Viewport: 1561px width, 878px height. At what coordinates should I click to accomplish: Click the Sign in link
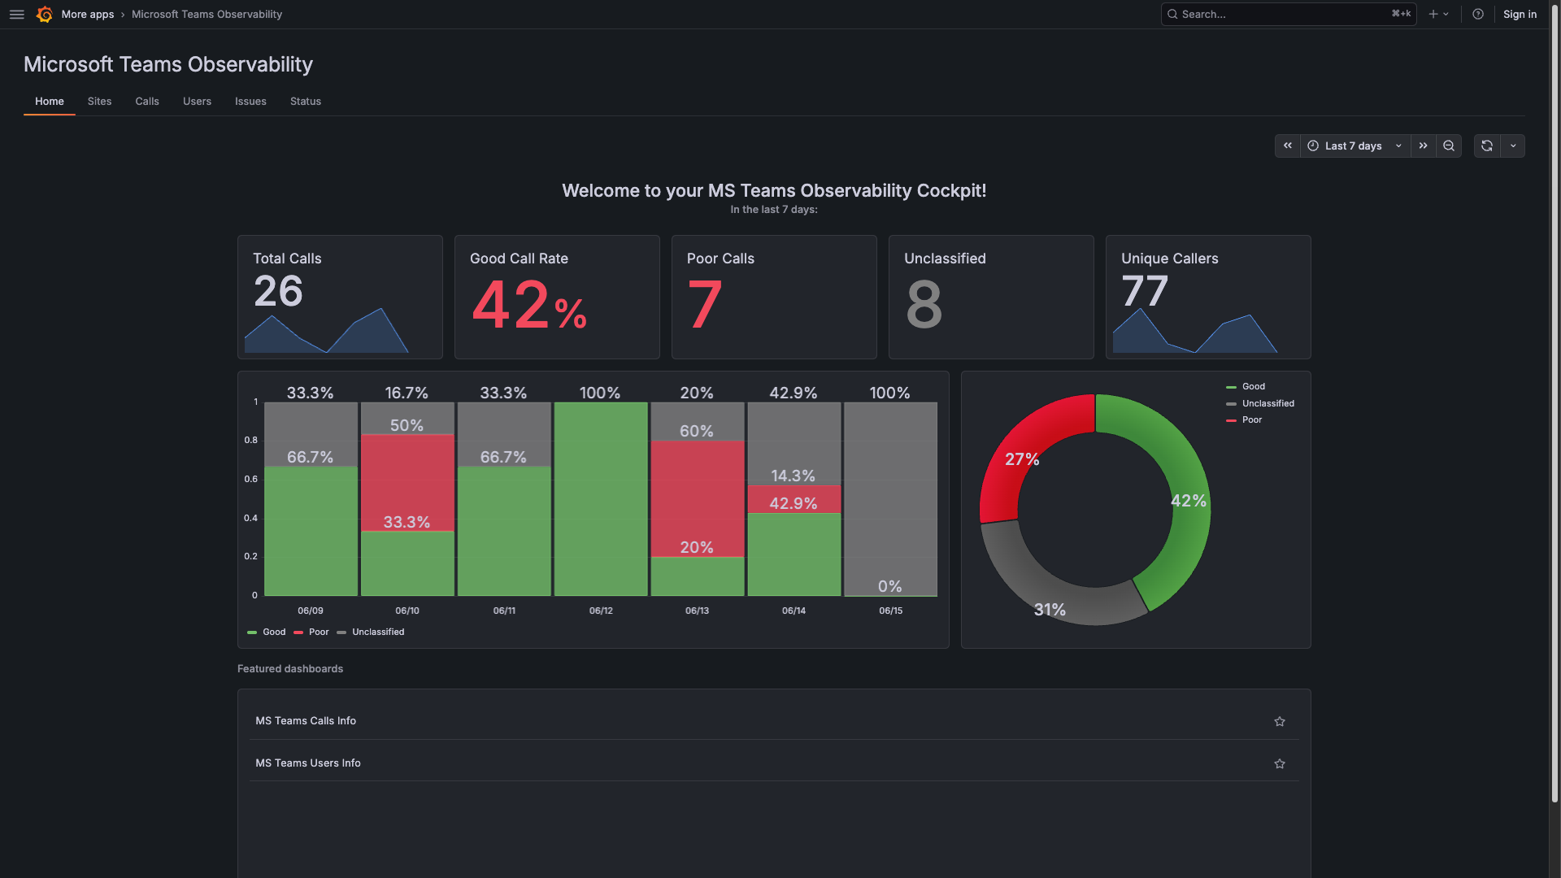tap(1520, 14)
